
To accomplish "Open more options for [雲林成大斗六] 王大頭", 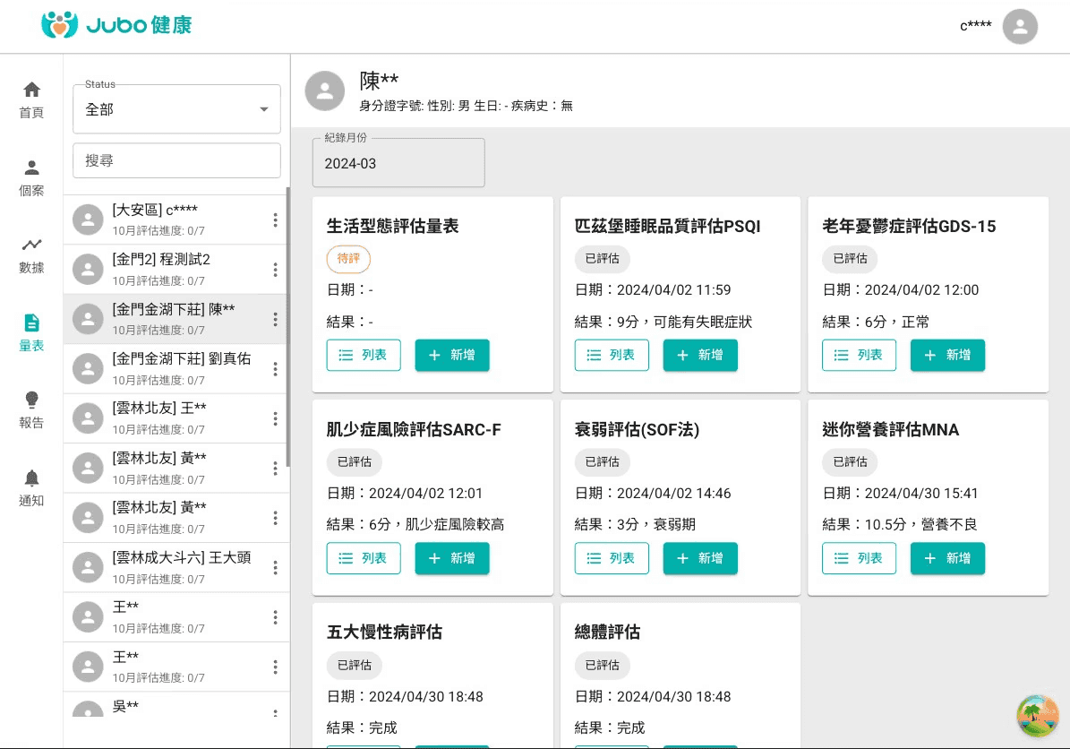I will (275, 567).
